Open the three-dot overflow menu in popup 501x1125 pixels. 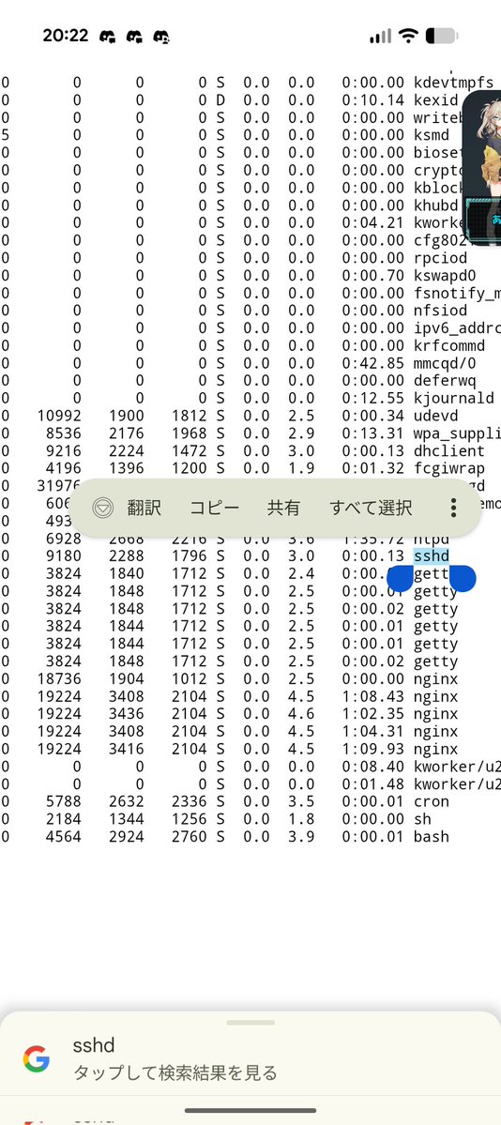[x=454, y=508]
